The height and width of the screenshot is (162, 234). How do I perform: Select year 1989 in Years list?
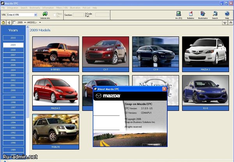[x=13, y=150]
